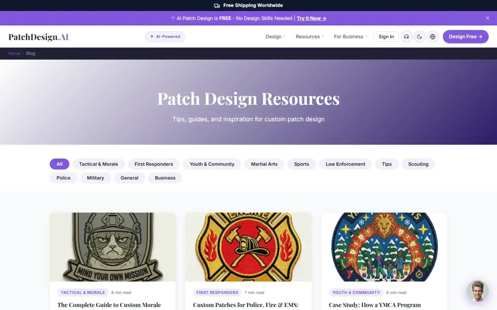
Task: Filter posts by Police
Action: pos(64,178)
